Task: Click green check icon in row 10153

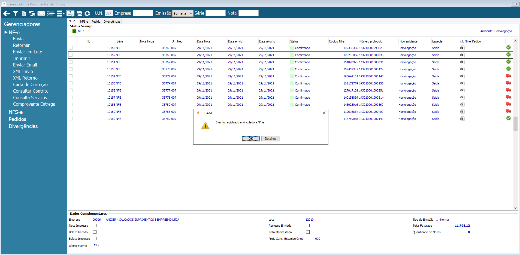Action: click(509, 69)
